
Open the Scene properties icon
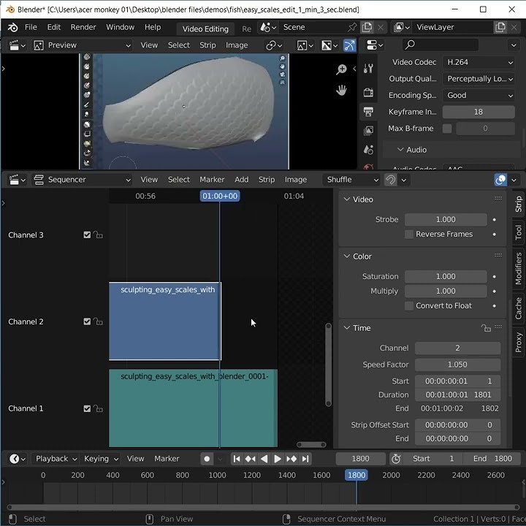tap(368, 150)
